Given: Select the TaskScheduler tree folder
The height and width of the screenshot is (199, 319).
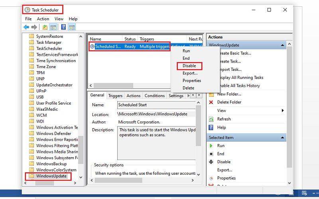Looking at the screenshot, I should pos(49,49).
